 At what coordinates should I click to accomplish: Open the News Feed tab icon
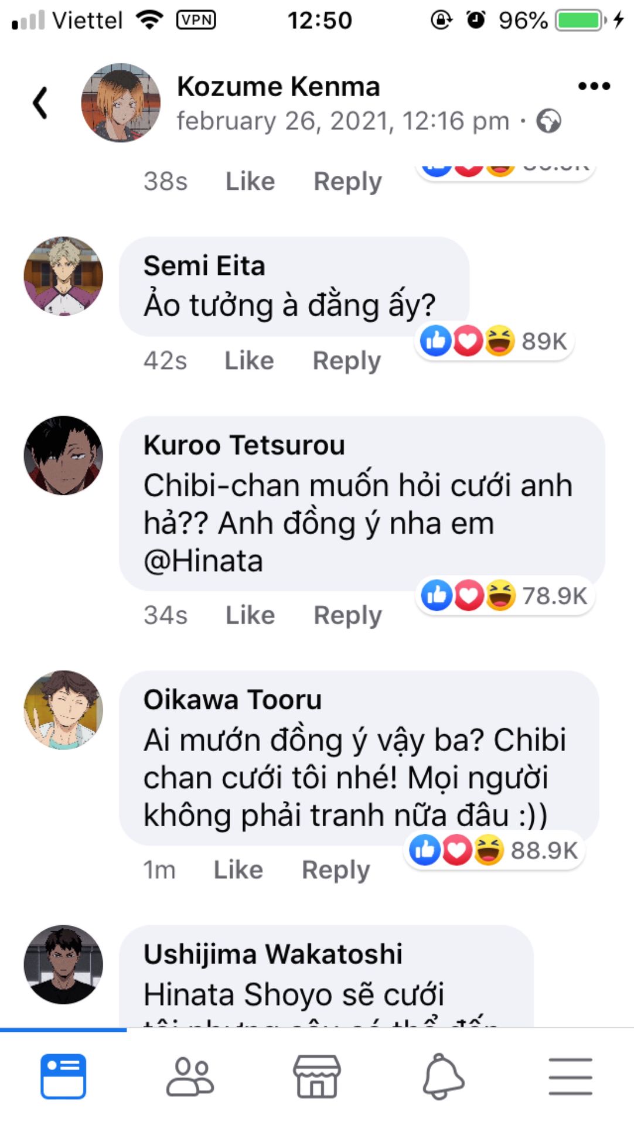(63, 1076)
